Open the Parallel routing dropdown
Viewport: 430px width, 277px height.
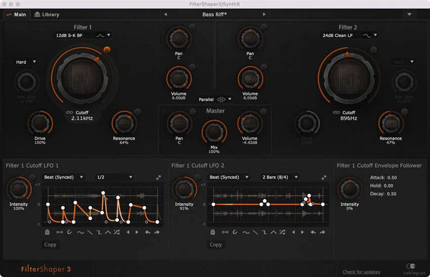(x=216, y=99)
